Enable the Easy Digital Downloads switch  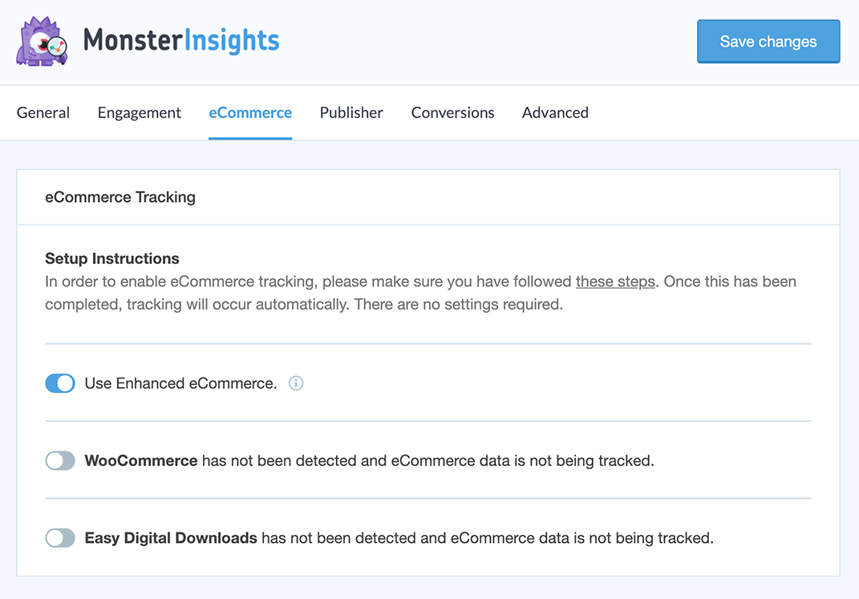pos(60,538)
